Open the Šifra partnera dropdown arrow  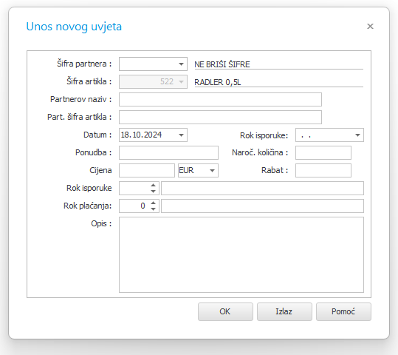181,64
